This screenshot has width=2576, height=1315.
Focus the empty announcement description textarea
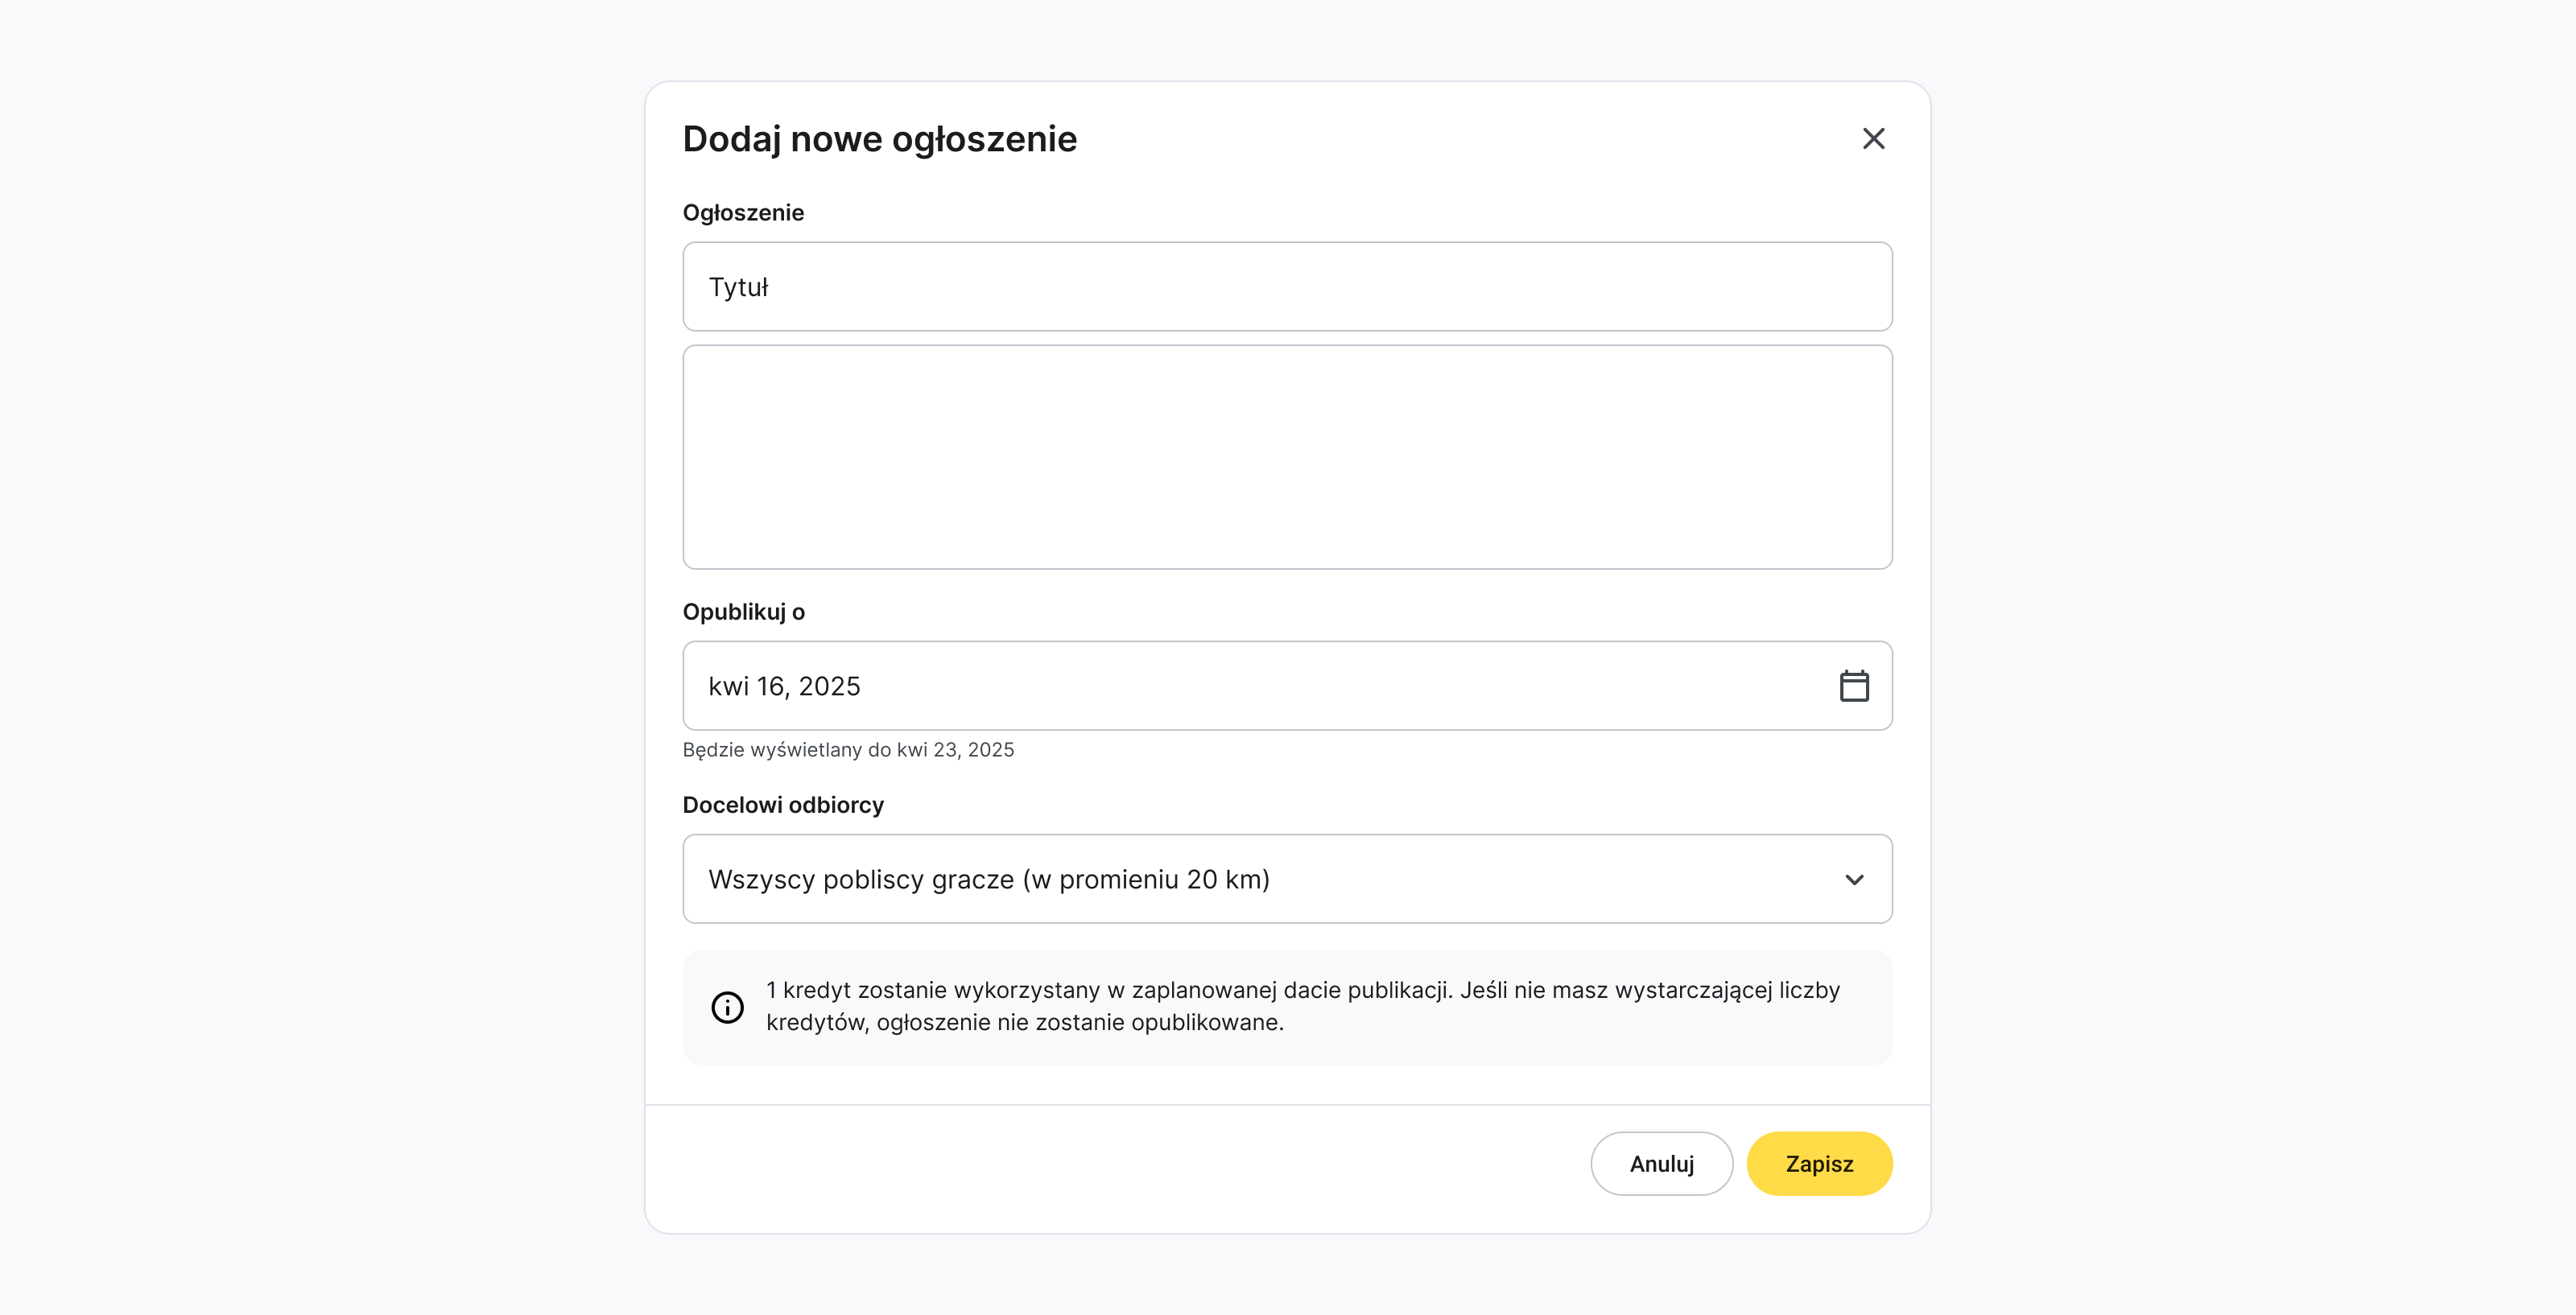pos(1288,457)
